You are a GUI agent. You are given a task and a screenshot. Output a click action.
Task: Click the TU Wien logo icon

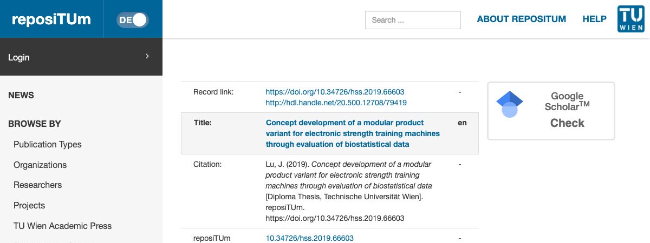[x=630, y=19]
